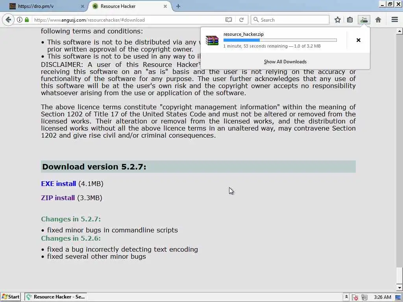This screenshot has width=403, height=302.
Task: Select the Resource Hacker browser tab
Action: 130,6
